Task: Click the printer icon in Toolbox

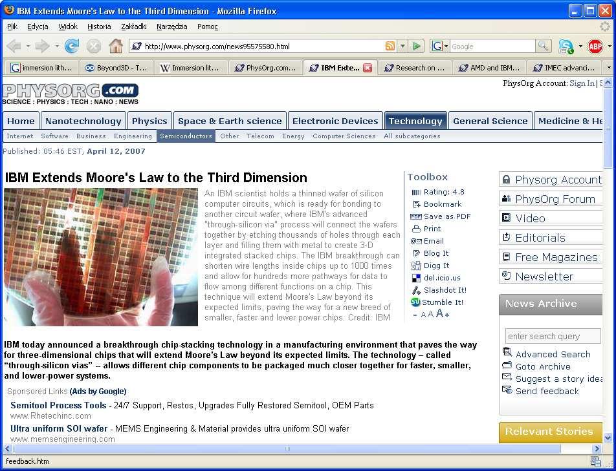Action: point(416,229)
